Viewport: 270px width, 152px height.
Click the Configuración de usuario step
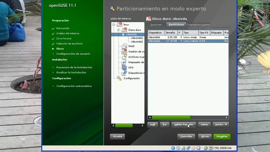(x=73, y=54)
